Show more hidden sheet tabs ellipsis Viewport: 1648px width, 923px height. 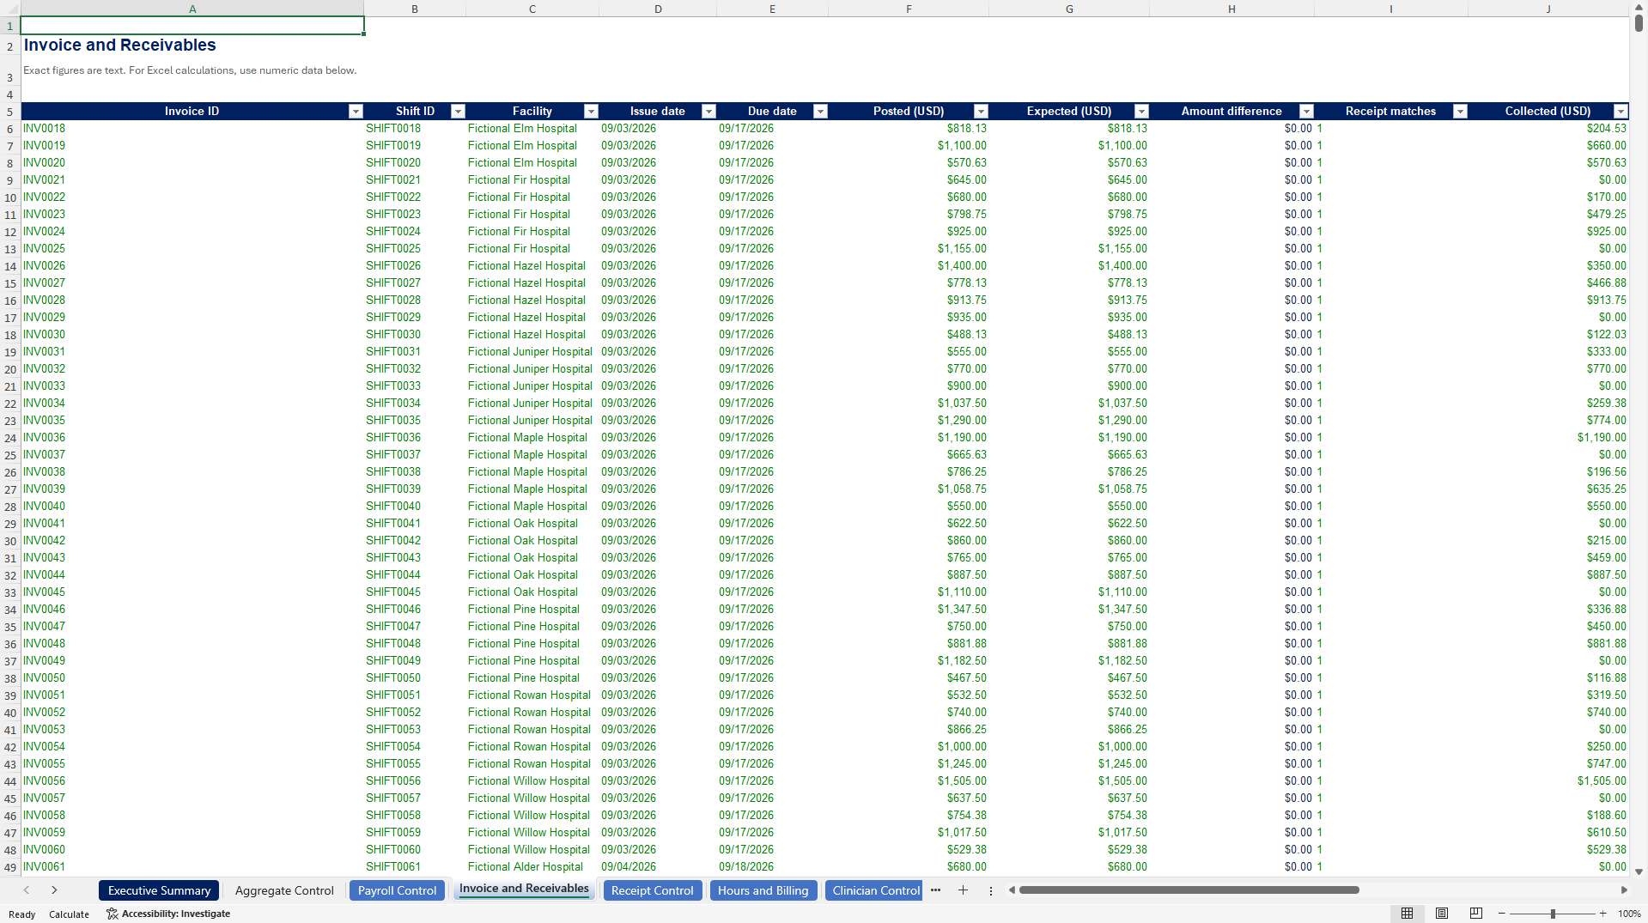935,890
